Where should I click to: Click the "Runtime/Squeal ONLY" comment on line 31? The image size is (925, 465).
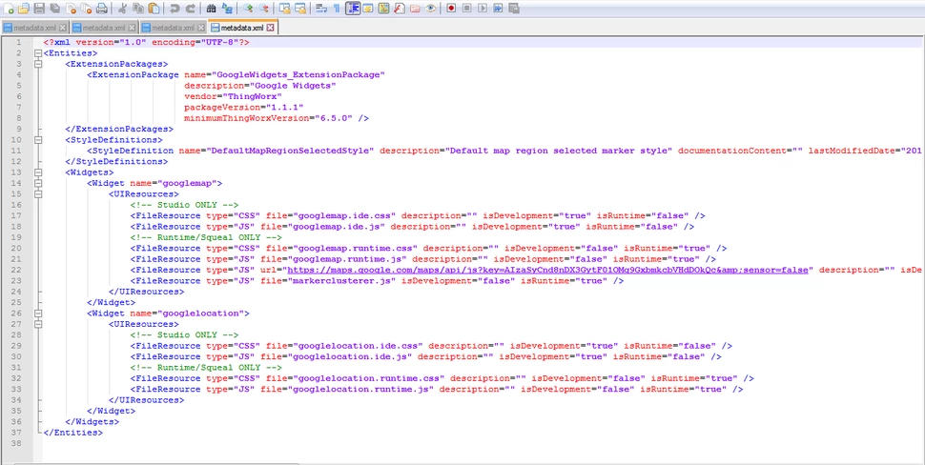click(x=207, y=367)
